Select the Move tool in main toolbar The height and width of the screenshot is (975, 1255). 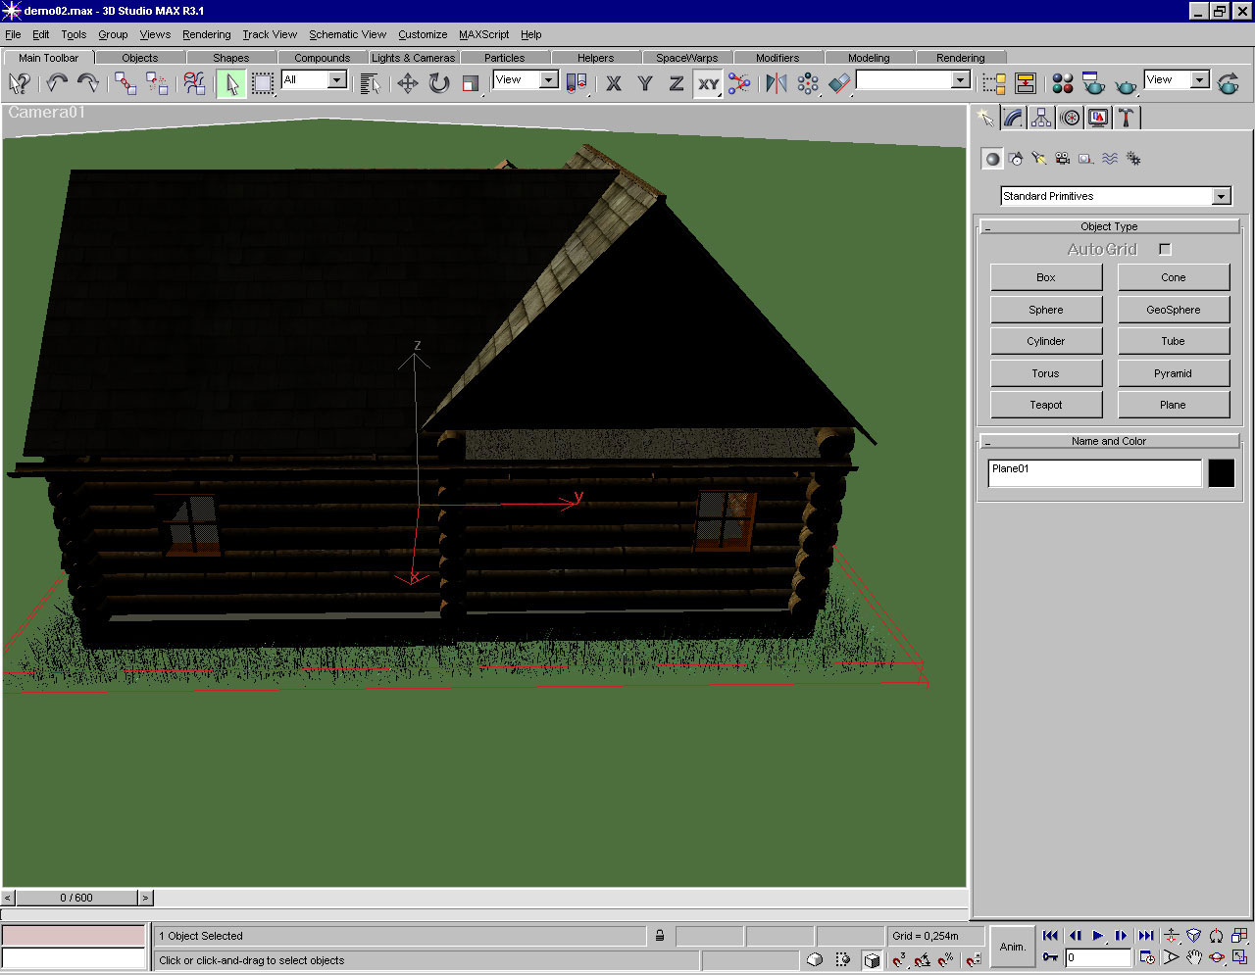point(407,84)
